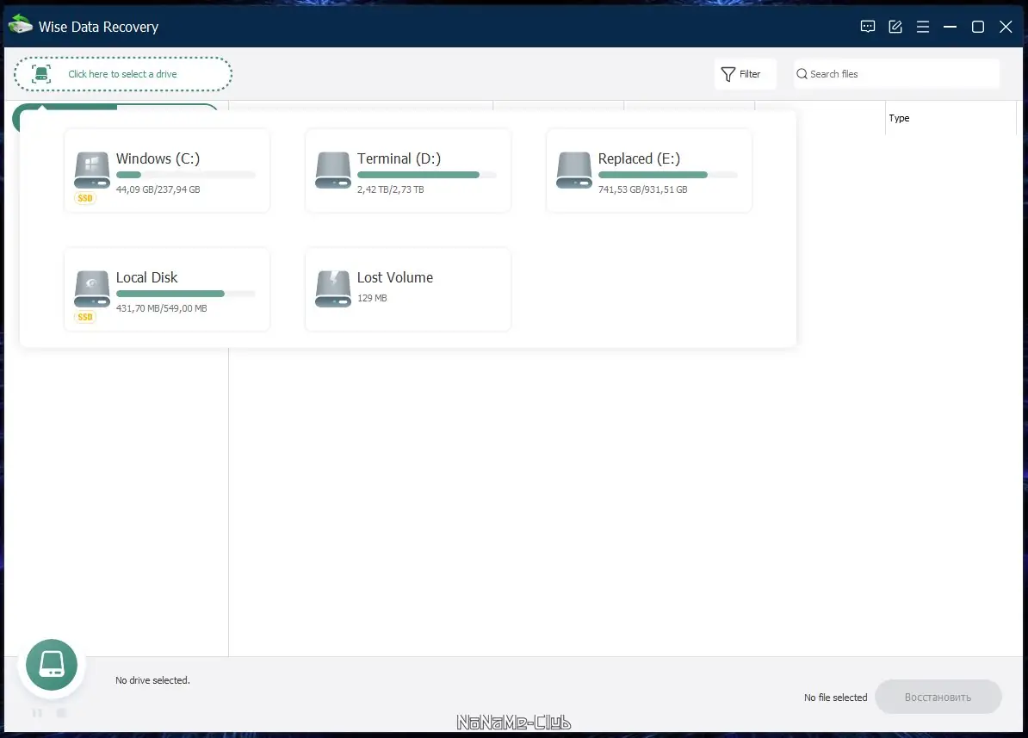This screenshot has height=738, width=1028.
Task: Click the Terminal (D:) drive icon
Action: (333, 170)
